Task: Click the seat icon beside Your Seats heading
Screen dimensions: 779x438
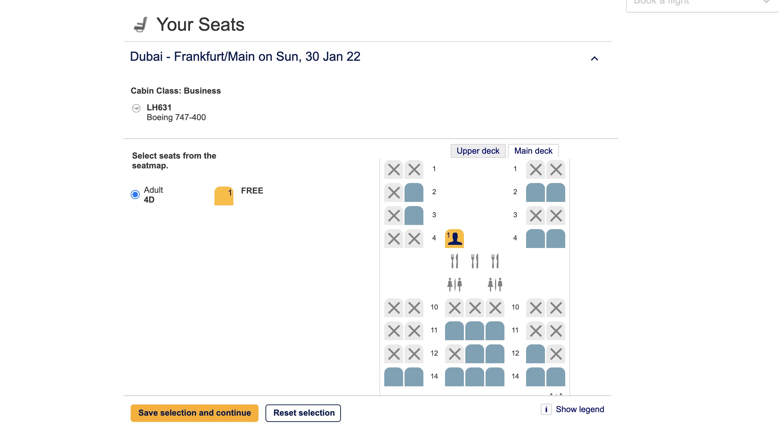Action: [x=140, y=24]
